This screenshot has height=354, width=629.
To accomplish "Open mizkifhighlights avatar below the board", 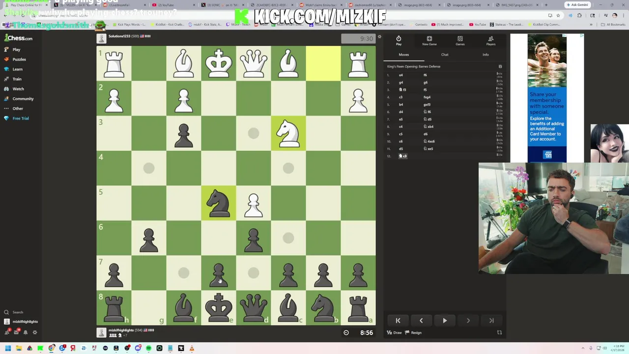I will (x=101, y=332).
